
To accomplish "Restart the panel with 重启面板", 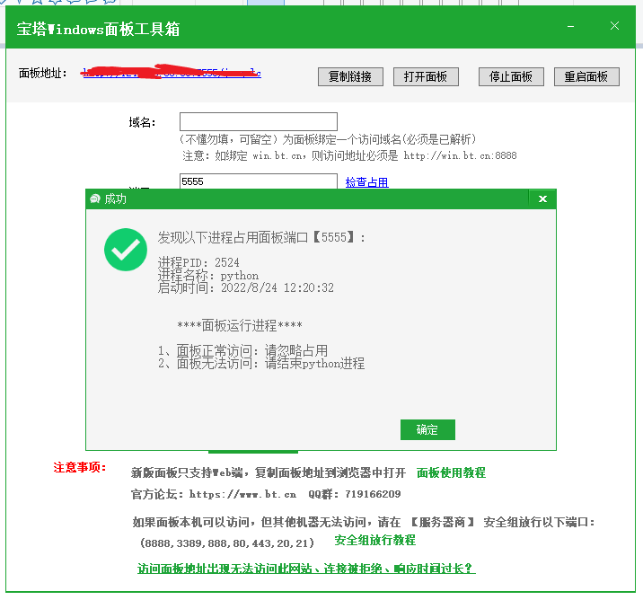I will pos(586,76).
